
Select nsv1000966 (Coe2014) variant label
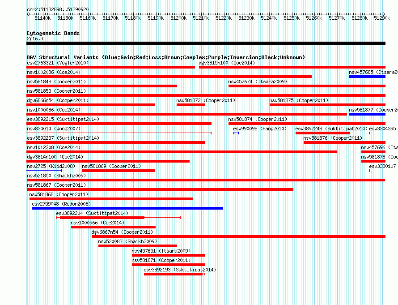(98, 223)
